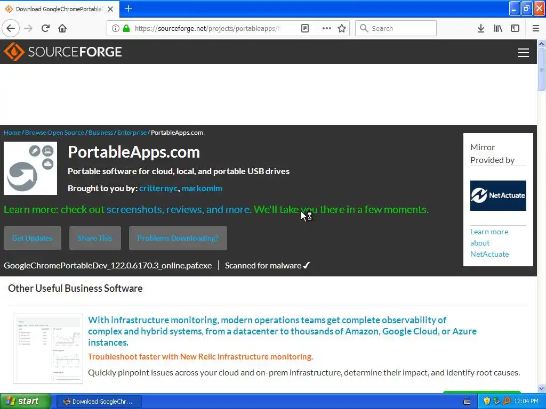Click Troubleshoot faster with New Relic link
Screen dimensions: 546x409
point(200,356)
